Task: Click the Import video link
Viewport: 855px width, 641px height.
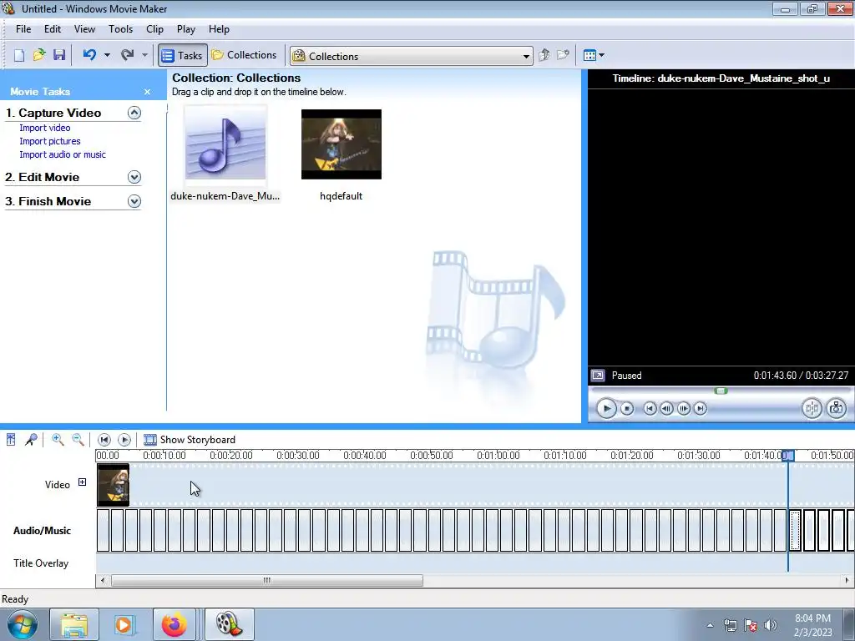Action: point(45,128)
